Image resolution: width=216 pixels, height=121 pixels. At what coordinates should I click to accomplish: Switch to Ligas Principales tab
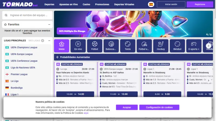point(15,41)
